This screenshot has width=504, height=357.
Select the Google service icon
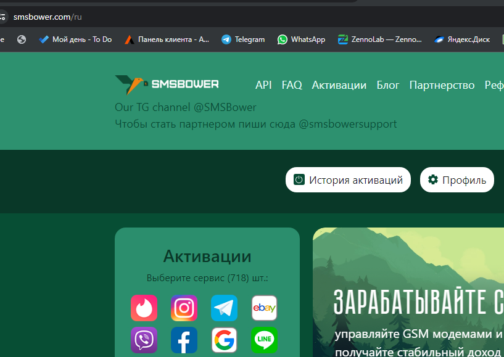coord(224,340)
